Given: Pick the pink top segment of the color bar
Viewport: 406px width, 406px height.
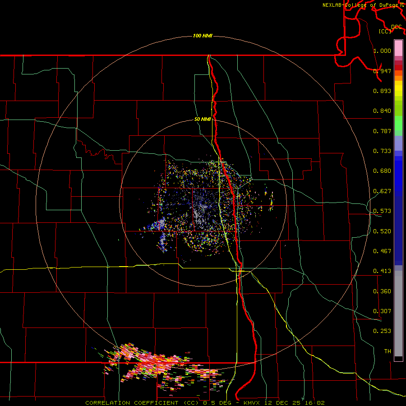Looking at the screenshot, I should click(398, 48).
